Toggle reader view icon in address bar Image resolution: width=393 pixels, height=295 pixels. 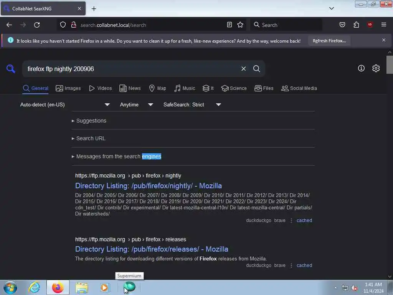coord(230,25)
